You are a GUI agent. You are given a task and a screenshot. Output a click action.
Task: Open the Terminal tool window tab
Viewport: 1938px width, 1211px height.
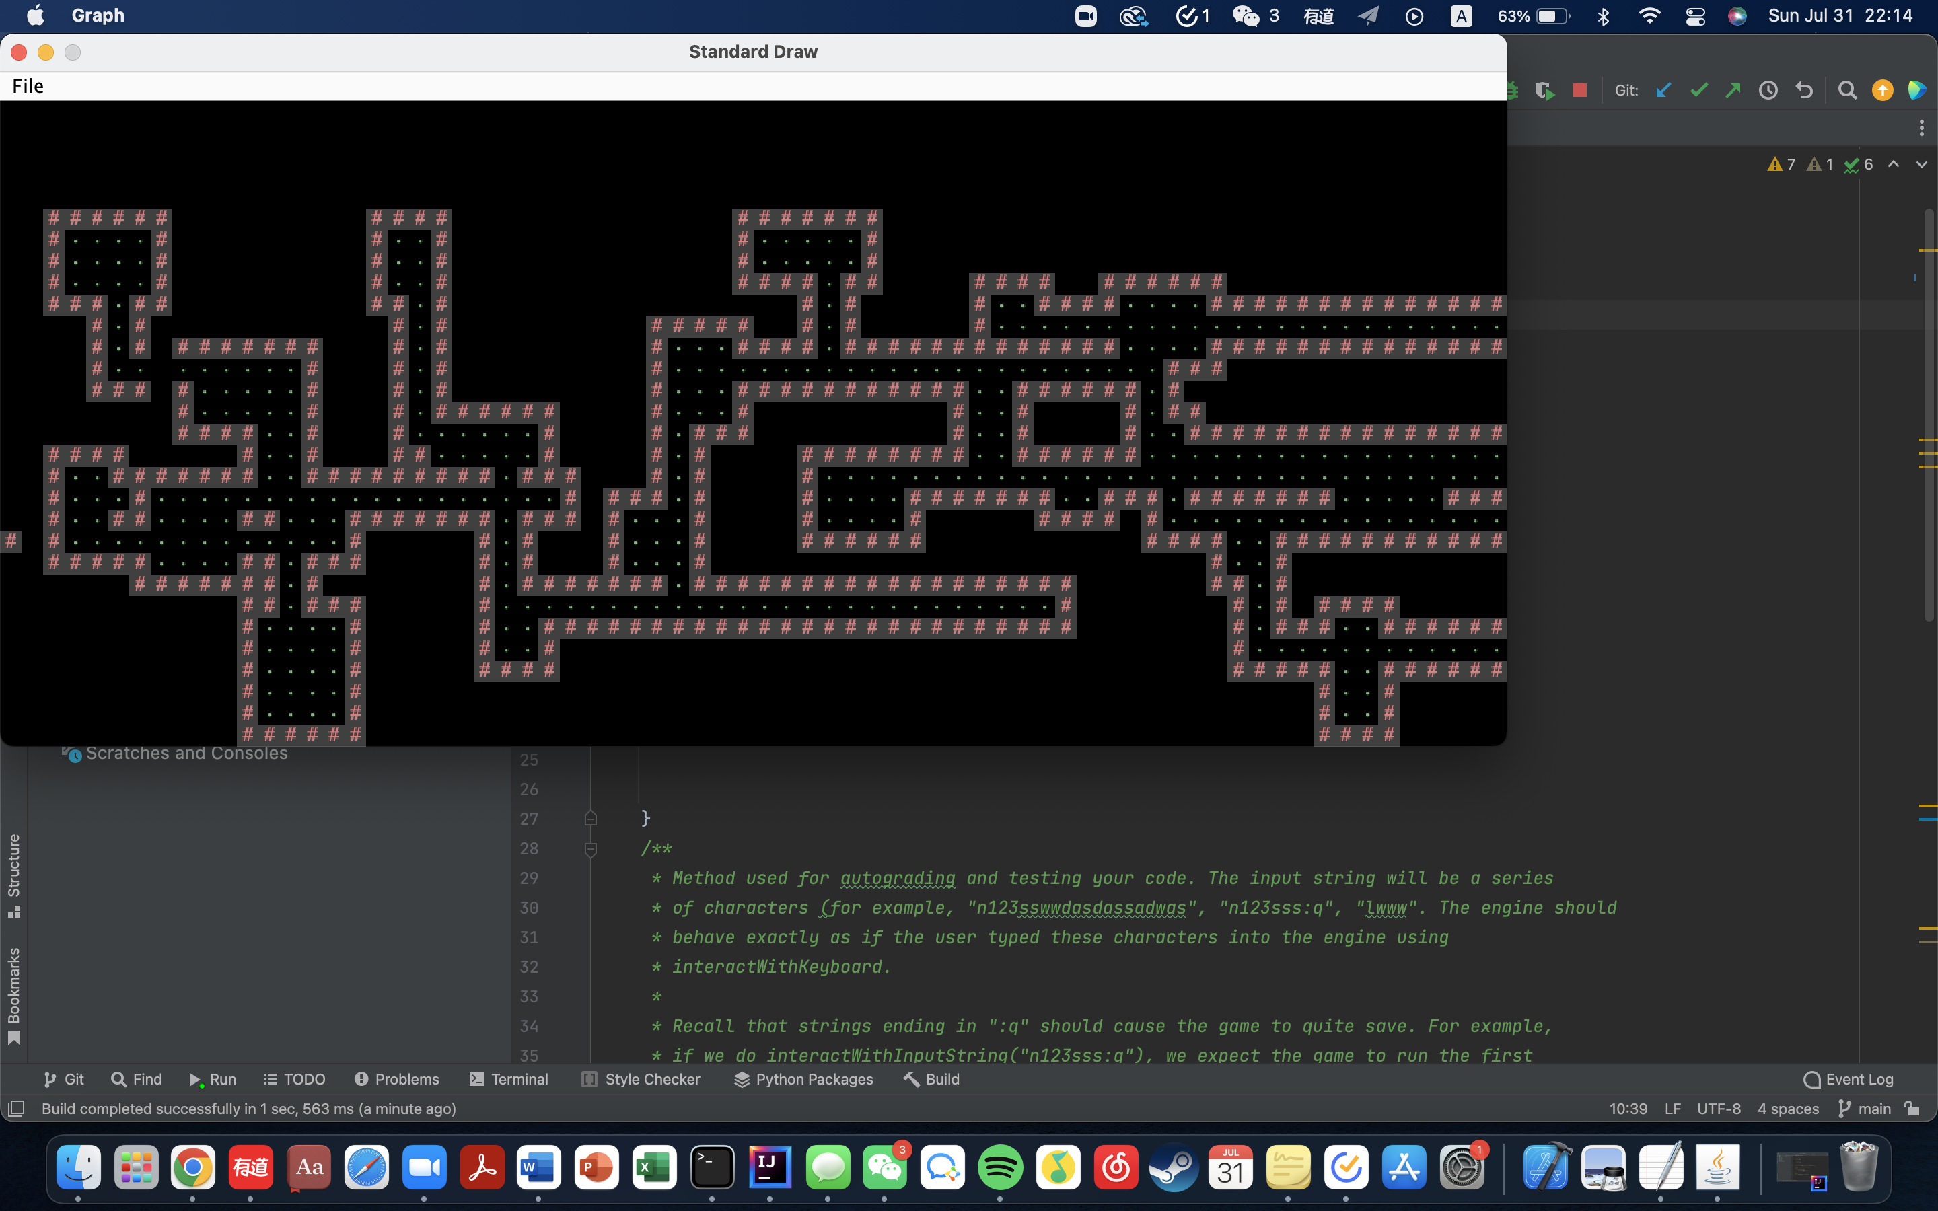click(x=509, y=1079)
